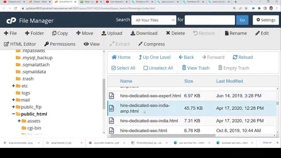Screen dimensions: 281x158
Task: Select the .sqmaildata folder
Action: [31, 72]
